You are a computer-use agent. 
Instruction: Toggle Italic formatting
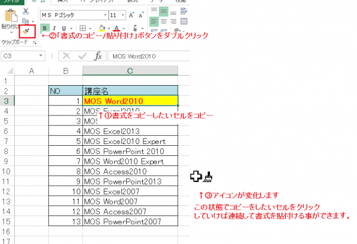54,28
